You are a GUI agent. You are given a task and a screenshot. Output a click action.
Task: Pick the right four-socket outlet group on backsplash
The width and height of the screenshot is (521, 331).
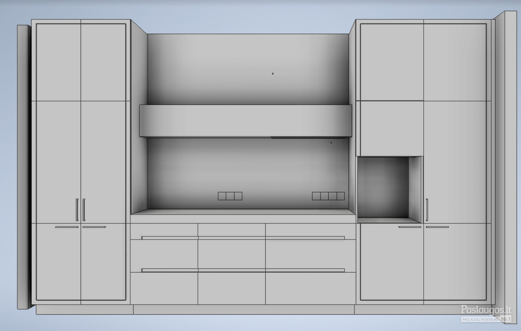(x=328, y=196)
